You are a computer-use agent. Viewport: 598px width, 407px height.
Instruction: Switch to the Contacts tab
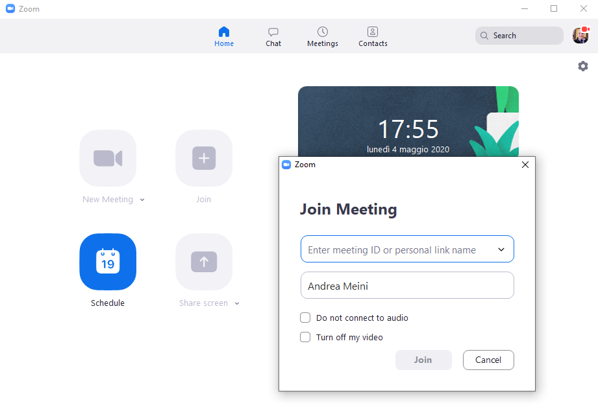click(x=373, y=37)
